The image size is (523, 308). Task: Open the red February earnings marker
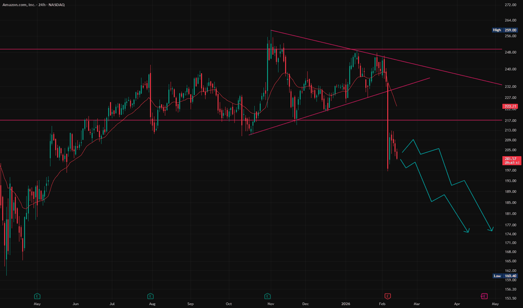387,296
